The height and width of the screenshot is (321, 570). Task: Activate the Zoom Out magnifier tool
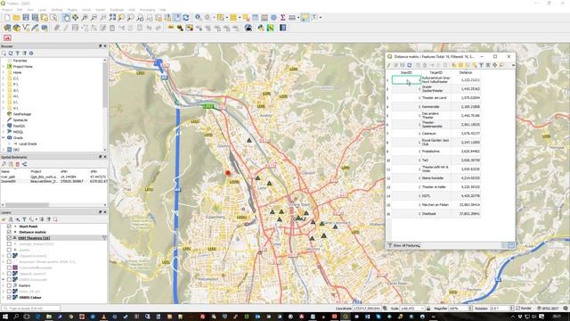[x=94, y=18]
